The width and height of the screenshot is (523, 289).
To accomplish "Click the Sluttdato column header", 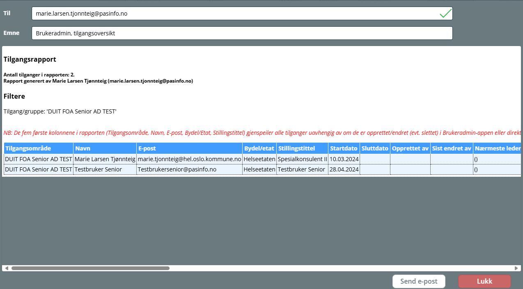I will pos(374,148).
